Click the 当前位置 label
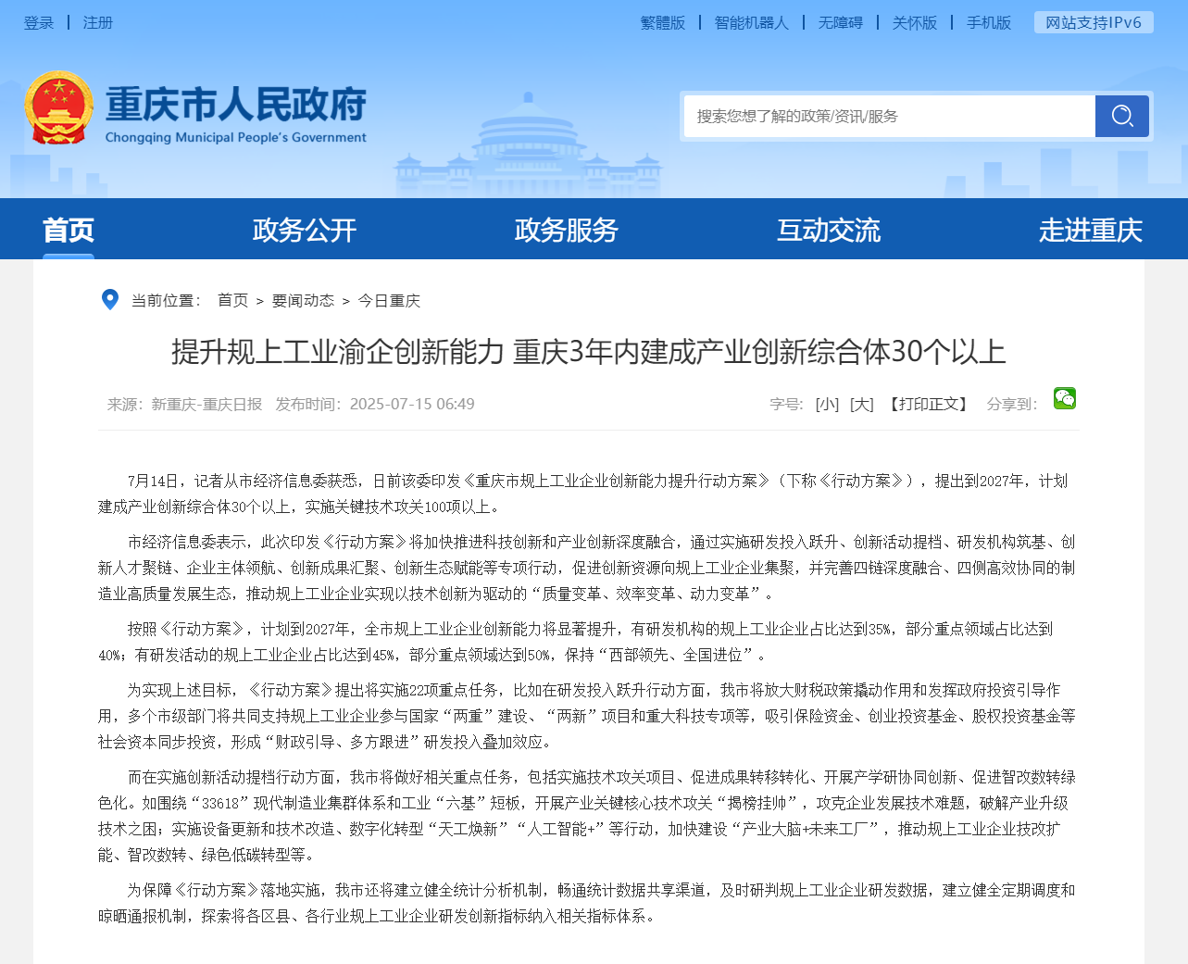Screen dimensions: 1188x964 (x=167, y=300)
